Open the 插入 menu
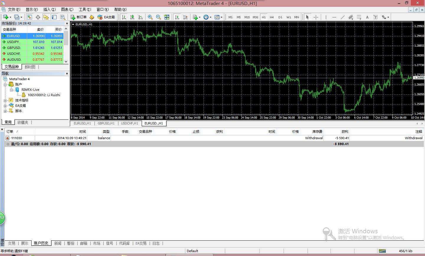 (50, 9)
